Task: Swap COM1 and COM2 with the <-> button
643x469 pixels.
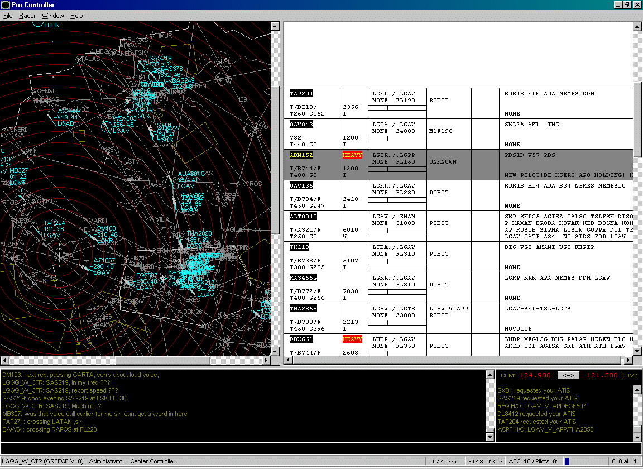Action: pos(568,375)
